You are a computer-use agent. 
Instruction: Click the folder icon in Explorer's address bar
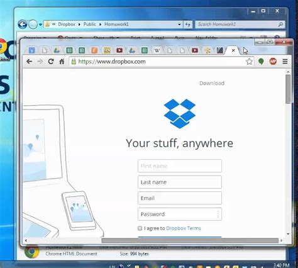click(x=47, y=24)
